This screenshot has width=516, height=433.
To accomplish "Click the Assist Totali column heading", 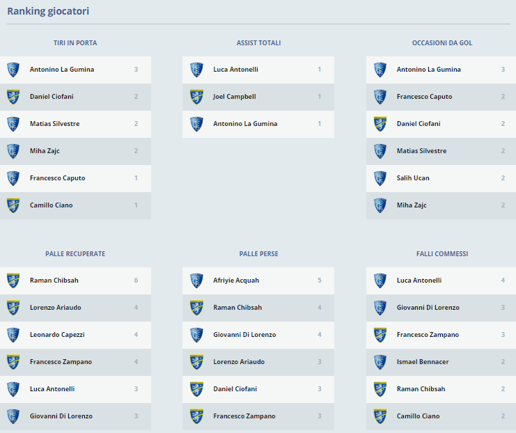I will tap(258, 43).
